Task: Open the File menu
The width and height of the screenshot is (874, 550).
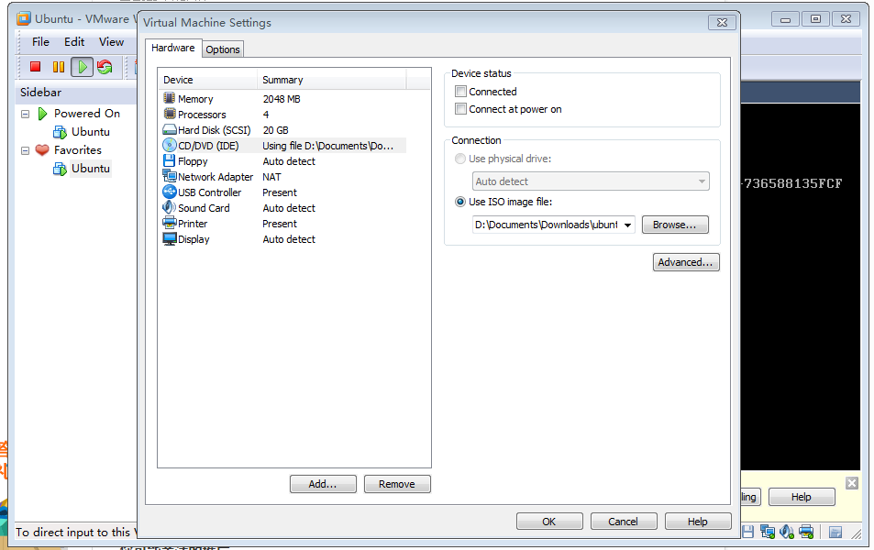Action: pyautogui.click(x=40, y=42)
